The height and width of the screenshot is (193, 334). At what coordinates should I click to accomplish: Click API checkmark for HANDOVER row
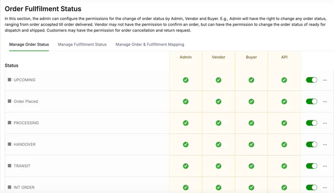pos(284,144)
